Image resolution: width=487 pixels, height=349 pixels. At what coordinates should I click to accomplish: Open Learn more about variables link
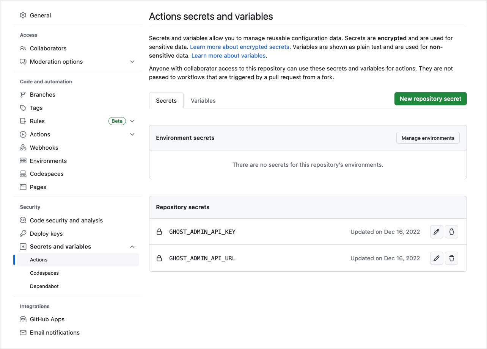[x=228, y=56]
